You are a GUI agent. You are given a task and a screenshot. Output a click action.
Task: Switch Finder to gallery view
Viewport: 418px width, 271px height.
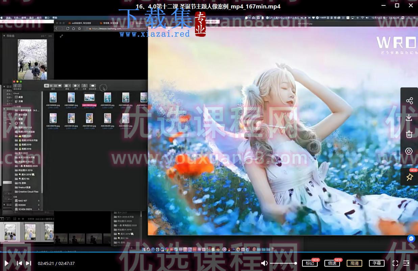click(x=60, y=86)
